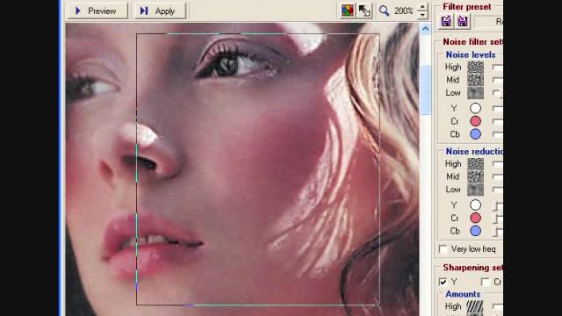The width and height of the screenshot is (562, 316).
Task: Click the preview scrollbar up arrow
Action: coord(425,29)
